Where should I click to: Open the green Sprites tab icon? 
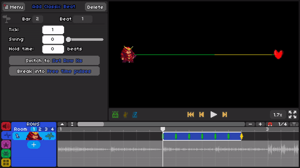(6, 153)
